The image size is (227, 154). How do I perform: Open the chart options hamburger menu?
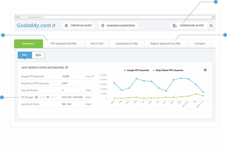205,70
